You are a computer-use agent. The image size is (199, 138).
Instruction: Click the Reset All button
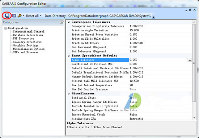point(32,16)
